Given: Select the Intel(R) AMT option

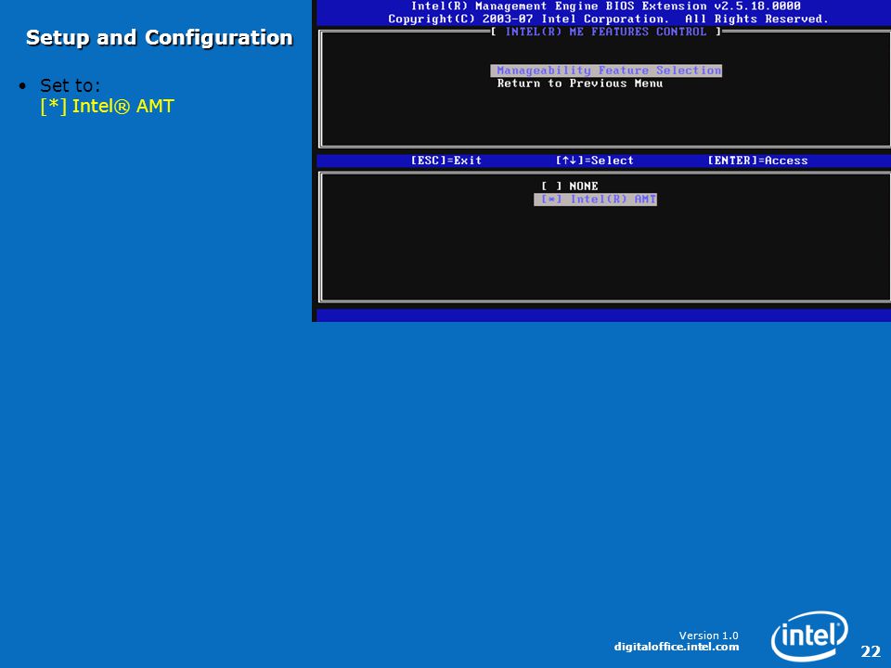Looking at the screenshot, I should [596, 199].
